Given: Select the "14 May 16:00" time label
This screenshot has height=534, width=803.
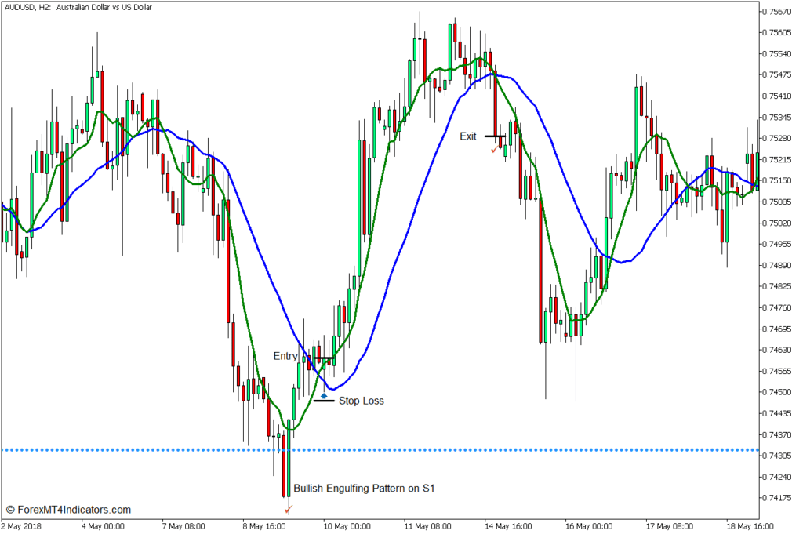Looking at the screenshot, I should [x=509, y=525].
